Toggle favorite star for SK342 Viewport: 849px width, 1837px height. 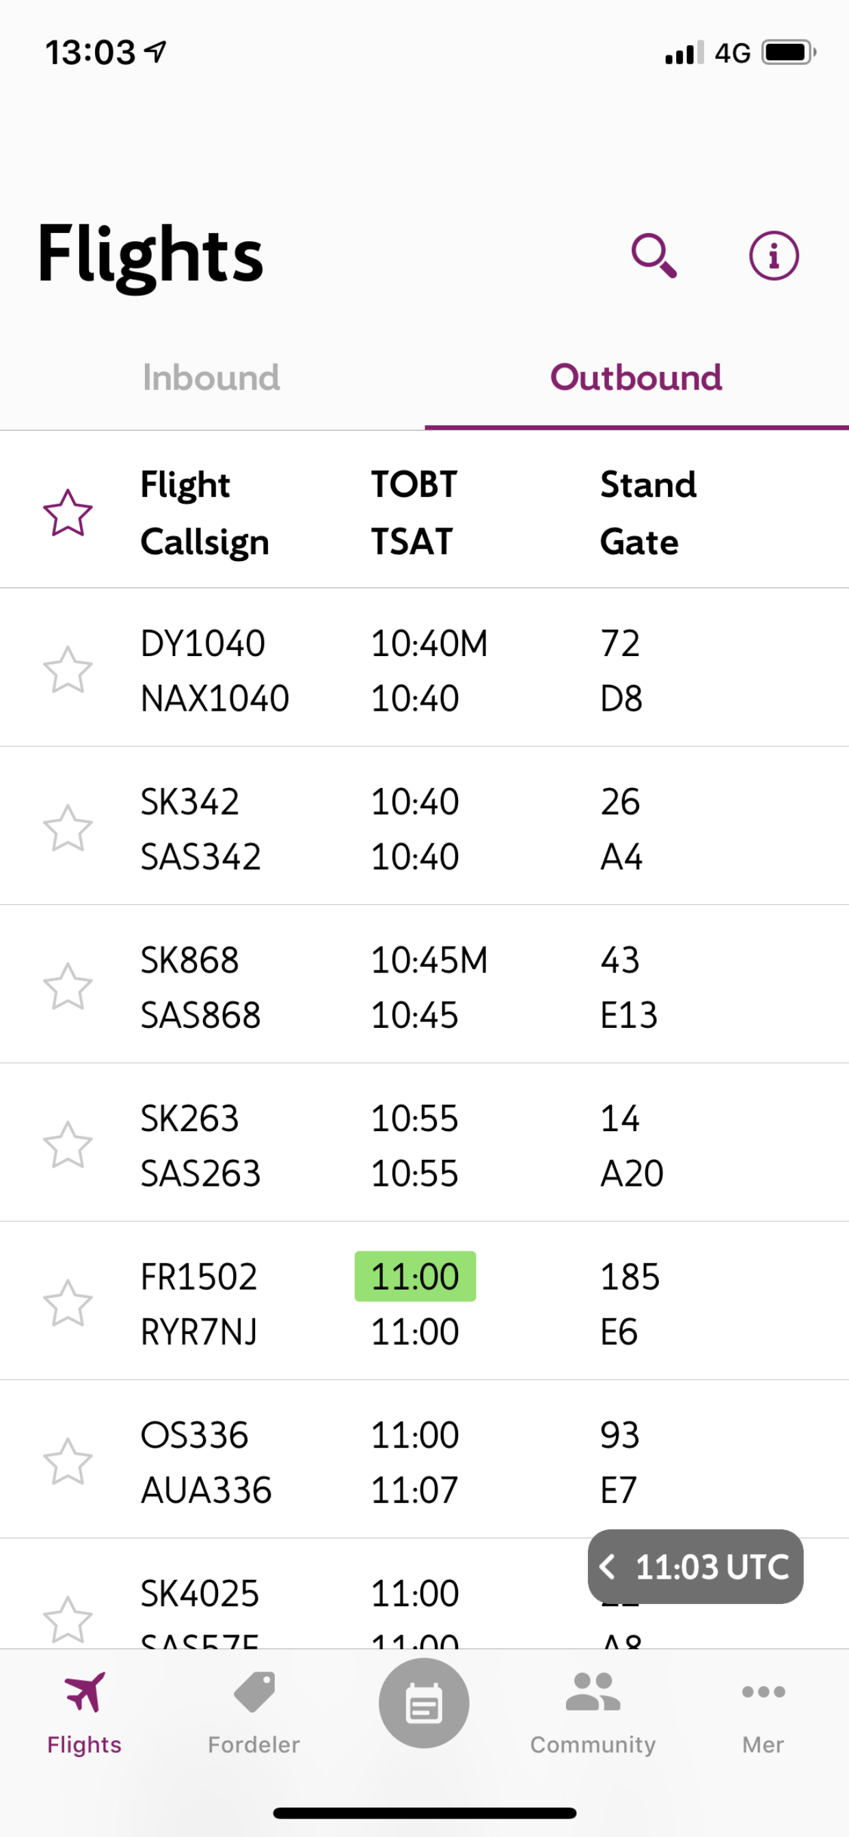pyautogui.click(x=68, y=828)
